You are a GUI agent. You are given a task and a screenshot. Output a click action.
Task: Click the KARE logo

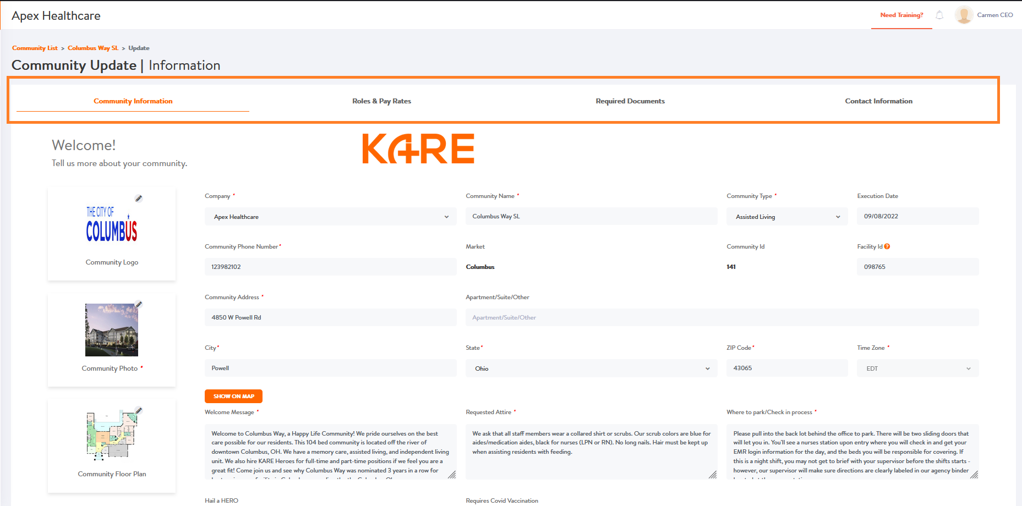point(418,148)
